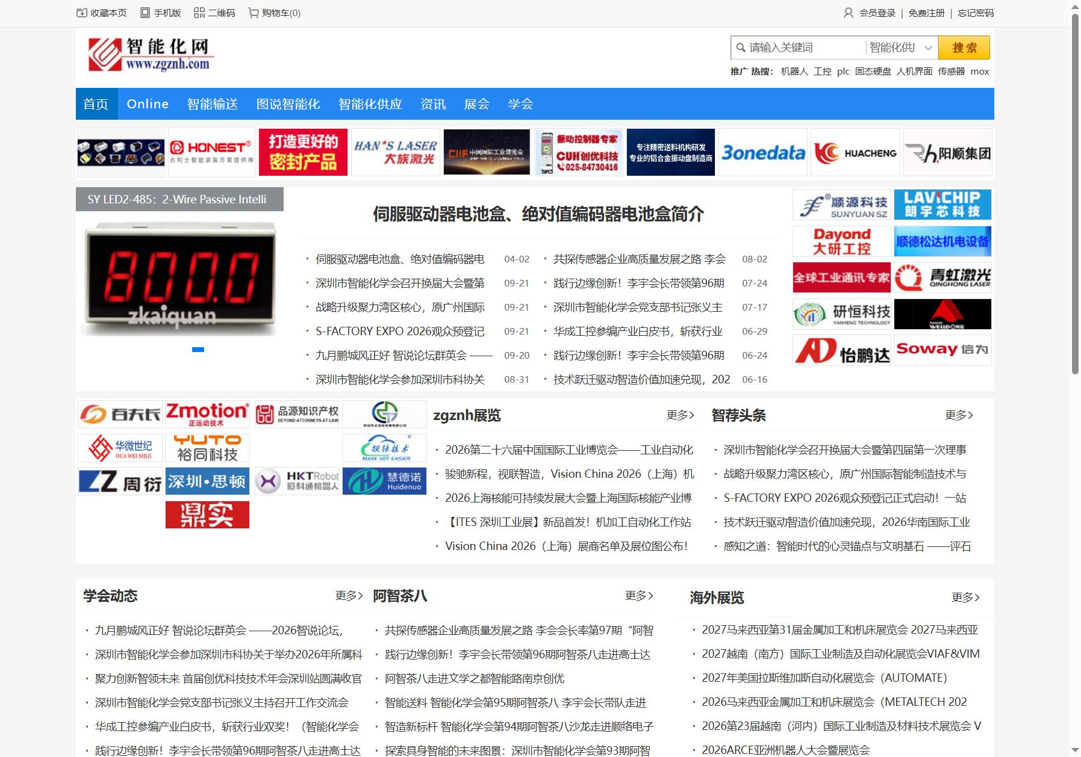The height and width of the screenshot is (757, 1081).
Task: Click the LED display 800.0 slide image
Action: (179, 277)
